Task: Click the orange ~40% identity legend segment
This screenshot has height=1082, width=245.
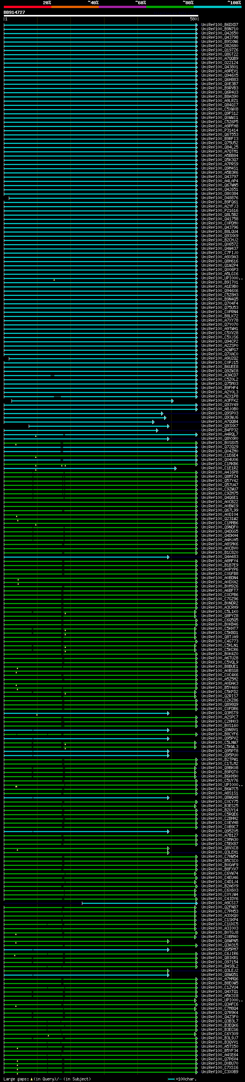Action: coord(75,7)
